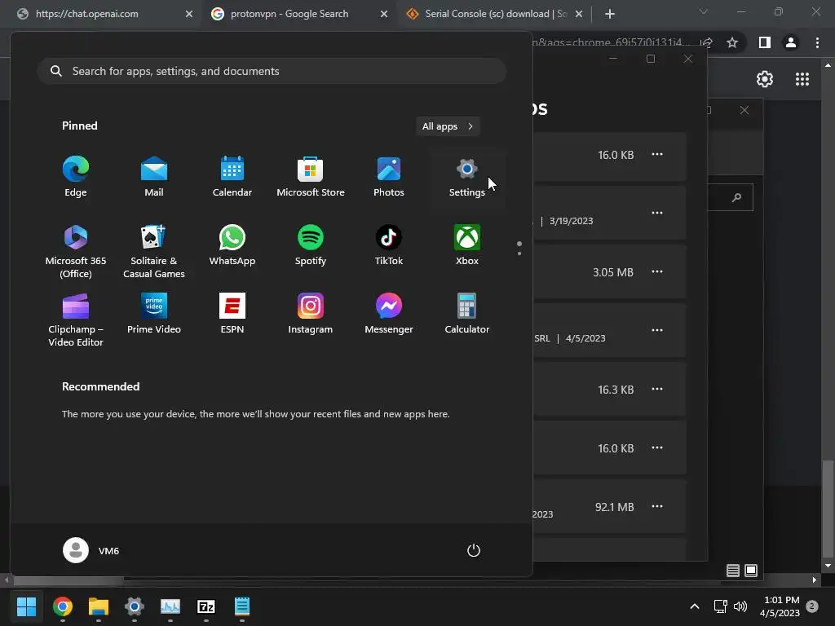Close the chat.openai.com tab
This screenshot has height=626, width=835.
pyautogui.click(x=189, y=14)
